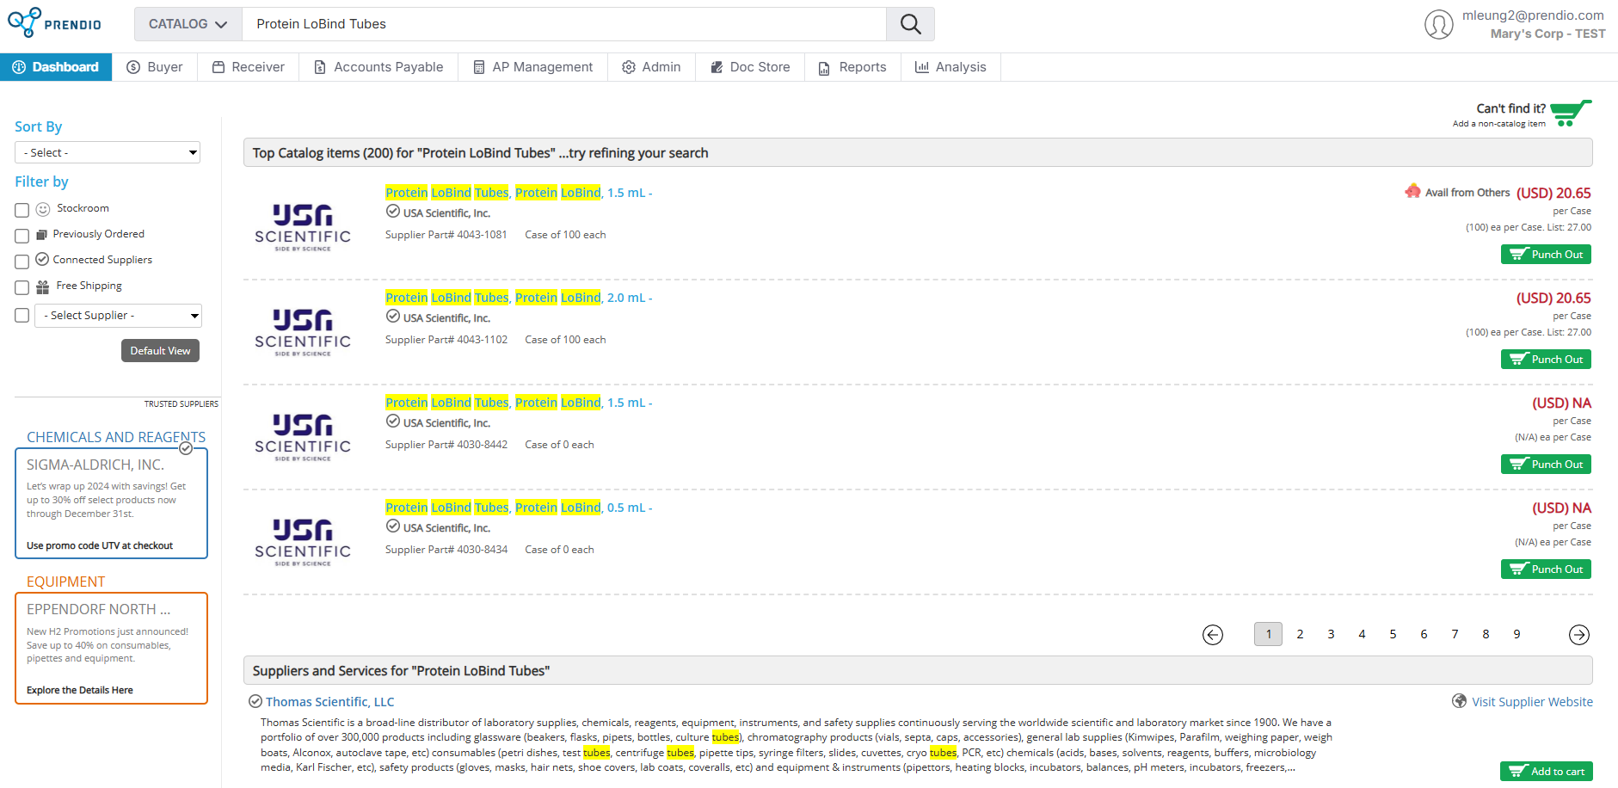Open the CATALOG search type dropdown
The height and width of the screenshot is (788, 1618).
(x=188, y=24)
